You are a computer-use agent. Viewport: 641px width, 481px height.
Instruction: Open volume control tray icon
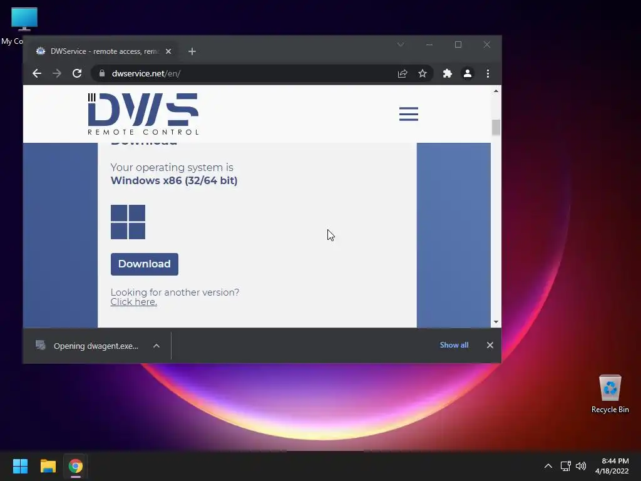point(581,466)
